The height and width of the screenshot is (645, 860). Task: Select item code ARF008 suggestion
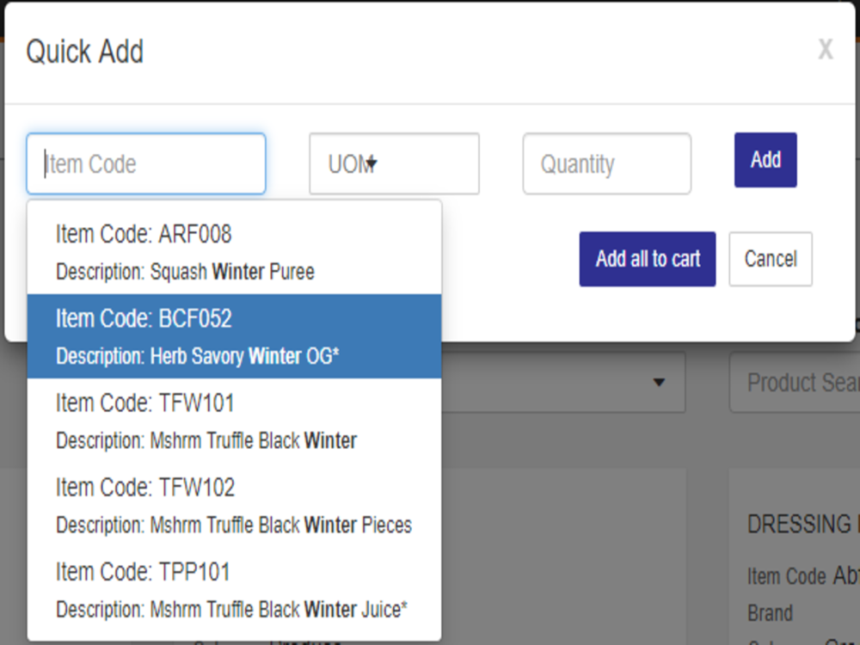point(234,252)
